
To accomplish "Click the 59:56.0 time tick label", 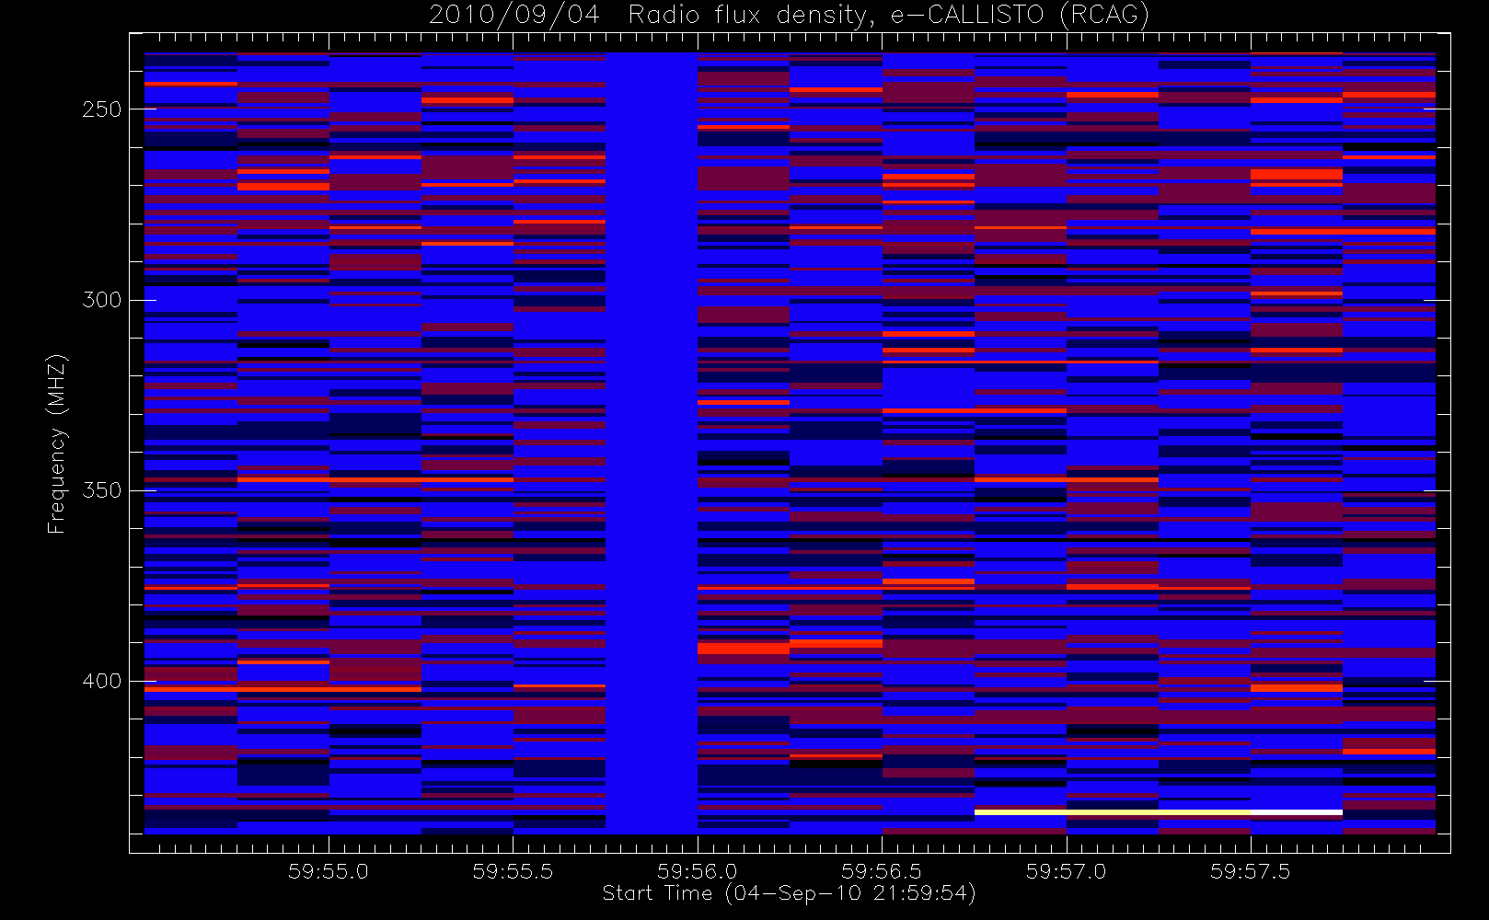I will coord(698,871).
